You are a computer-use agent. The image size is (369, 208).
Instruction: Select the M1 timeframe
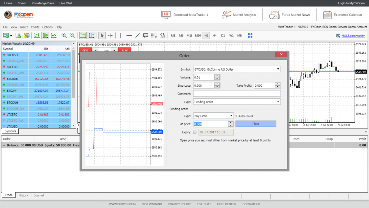coord(173,36)
